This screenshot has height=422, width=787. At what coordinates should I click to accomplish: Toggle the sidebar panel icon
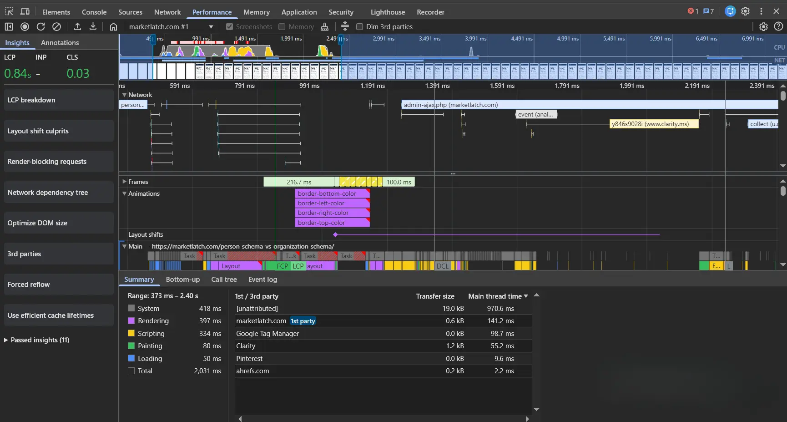click(x=9, y=26)
